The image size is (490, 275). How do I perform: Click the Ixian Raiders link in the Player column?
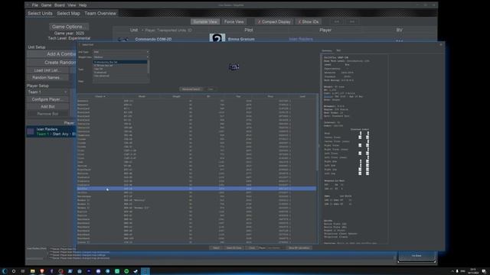pos(301,39)
